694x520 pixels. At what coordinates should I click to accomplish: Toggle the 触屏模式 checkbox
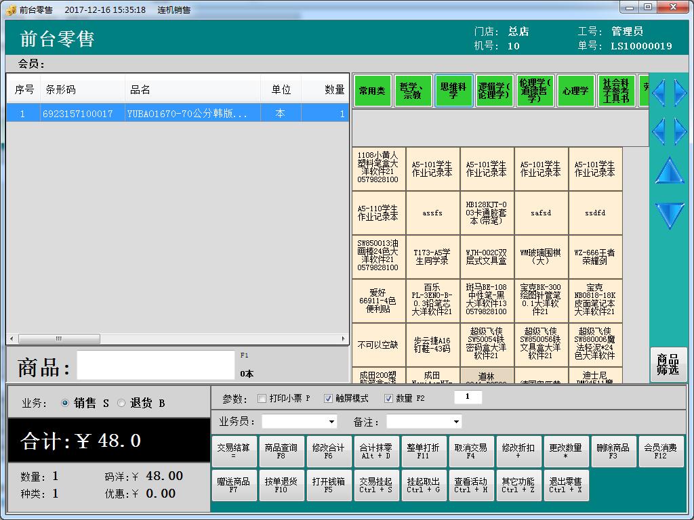pyautogui.click(x=328, y=398)
